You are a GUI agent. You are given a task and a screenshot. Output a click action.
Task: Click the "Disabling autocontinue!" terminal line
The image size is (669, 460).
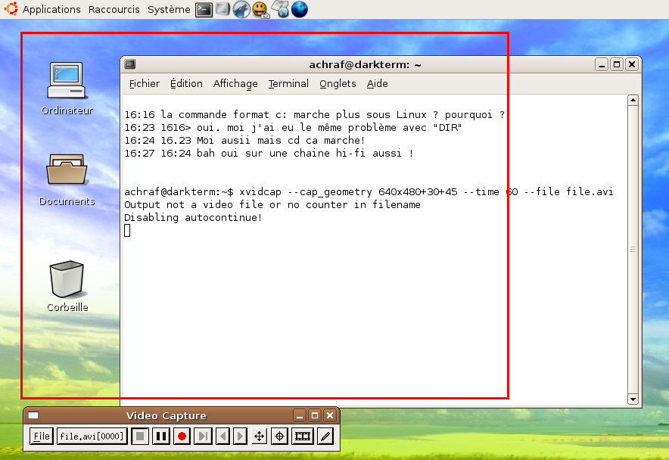193,218
